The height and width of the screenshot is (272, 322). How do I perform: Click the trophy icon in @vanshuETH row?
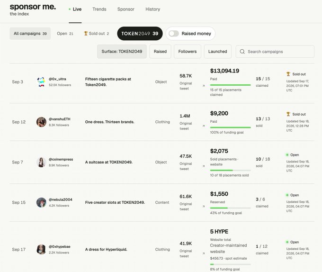pos(288,114)
